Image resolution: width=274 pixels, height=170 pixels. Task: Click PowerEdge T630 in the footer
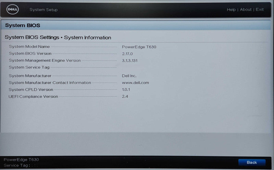[x=21, y=159]
